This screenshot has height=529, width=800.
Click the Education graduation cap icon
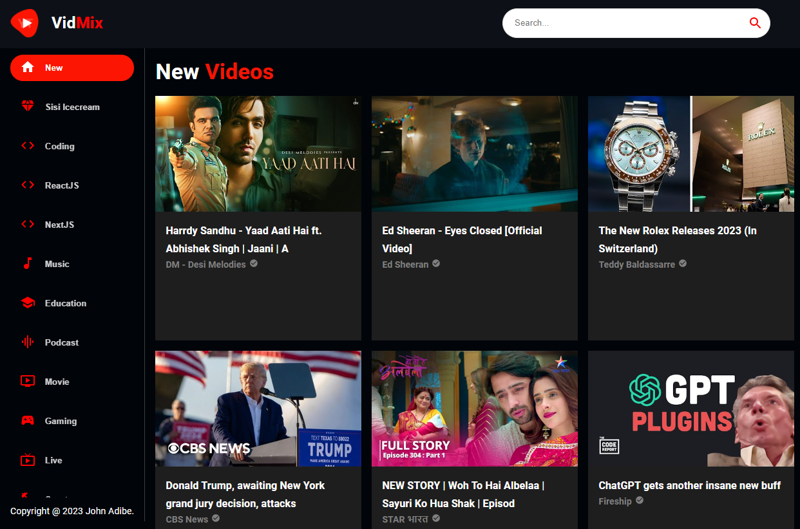pyautogui.click(x=28, y=302)
